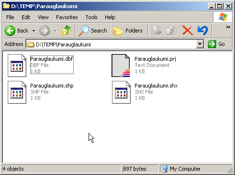This screenshot has height=175, width=235.
Task: Select the Parauglaukumi.dbf file name
Action: 52,59
